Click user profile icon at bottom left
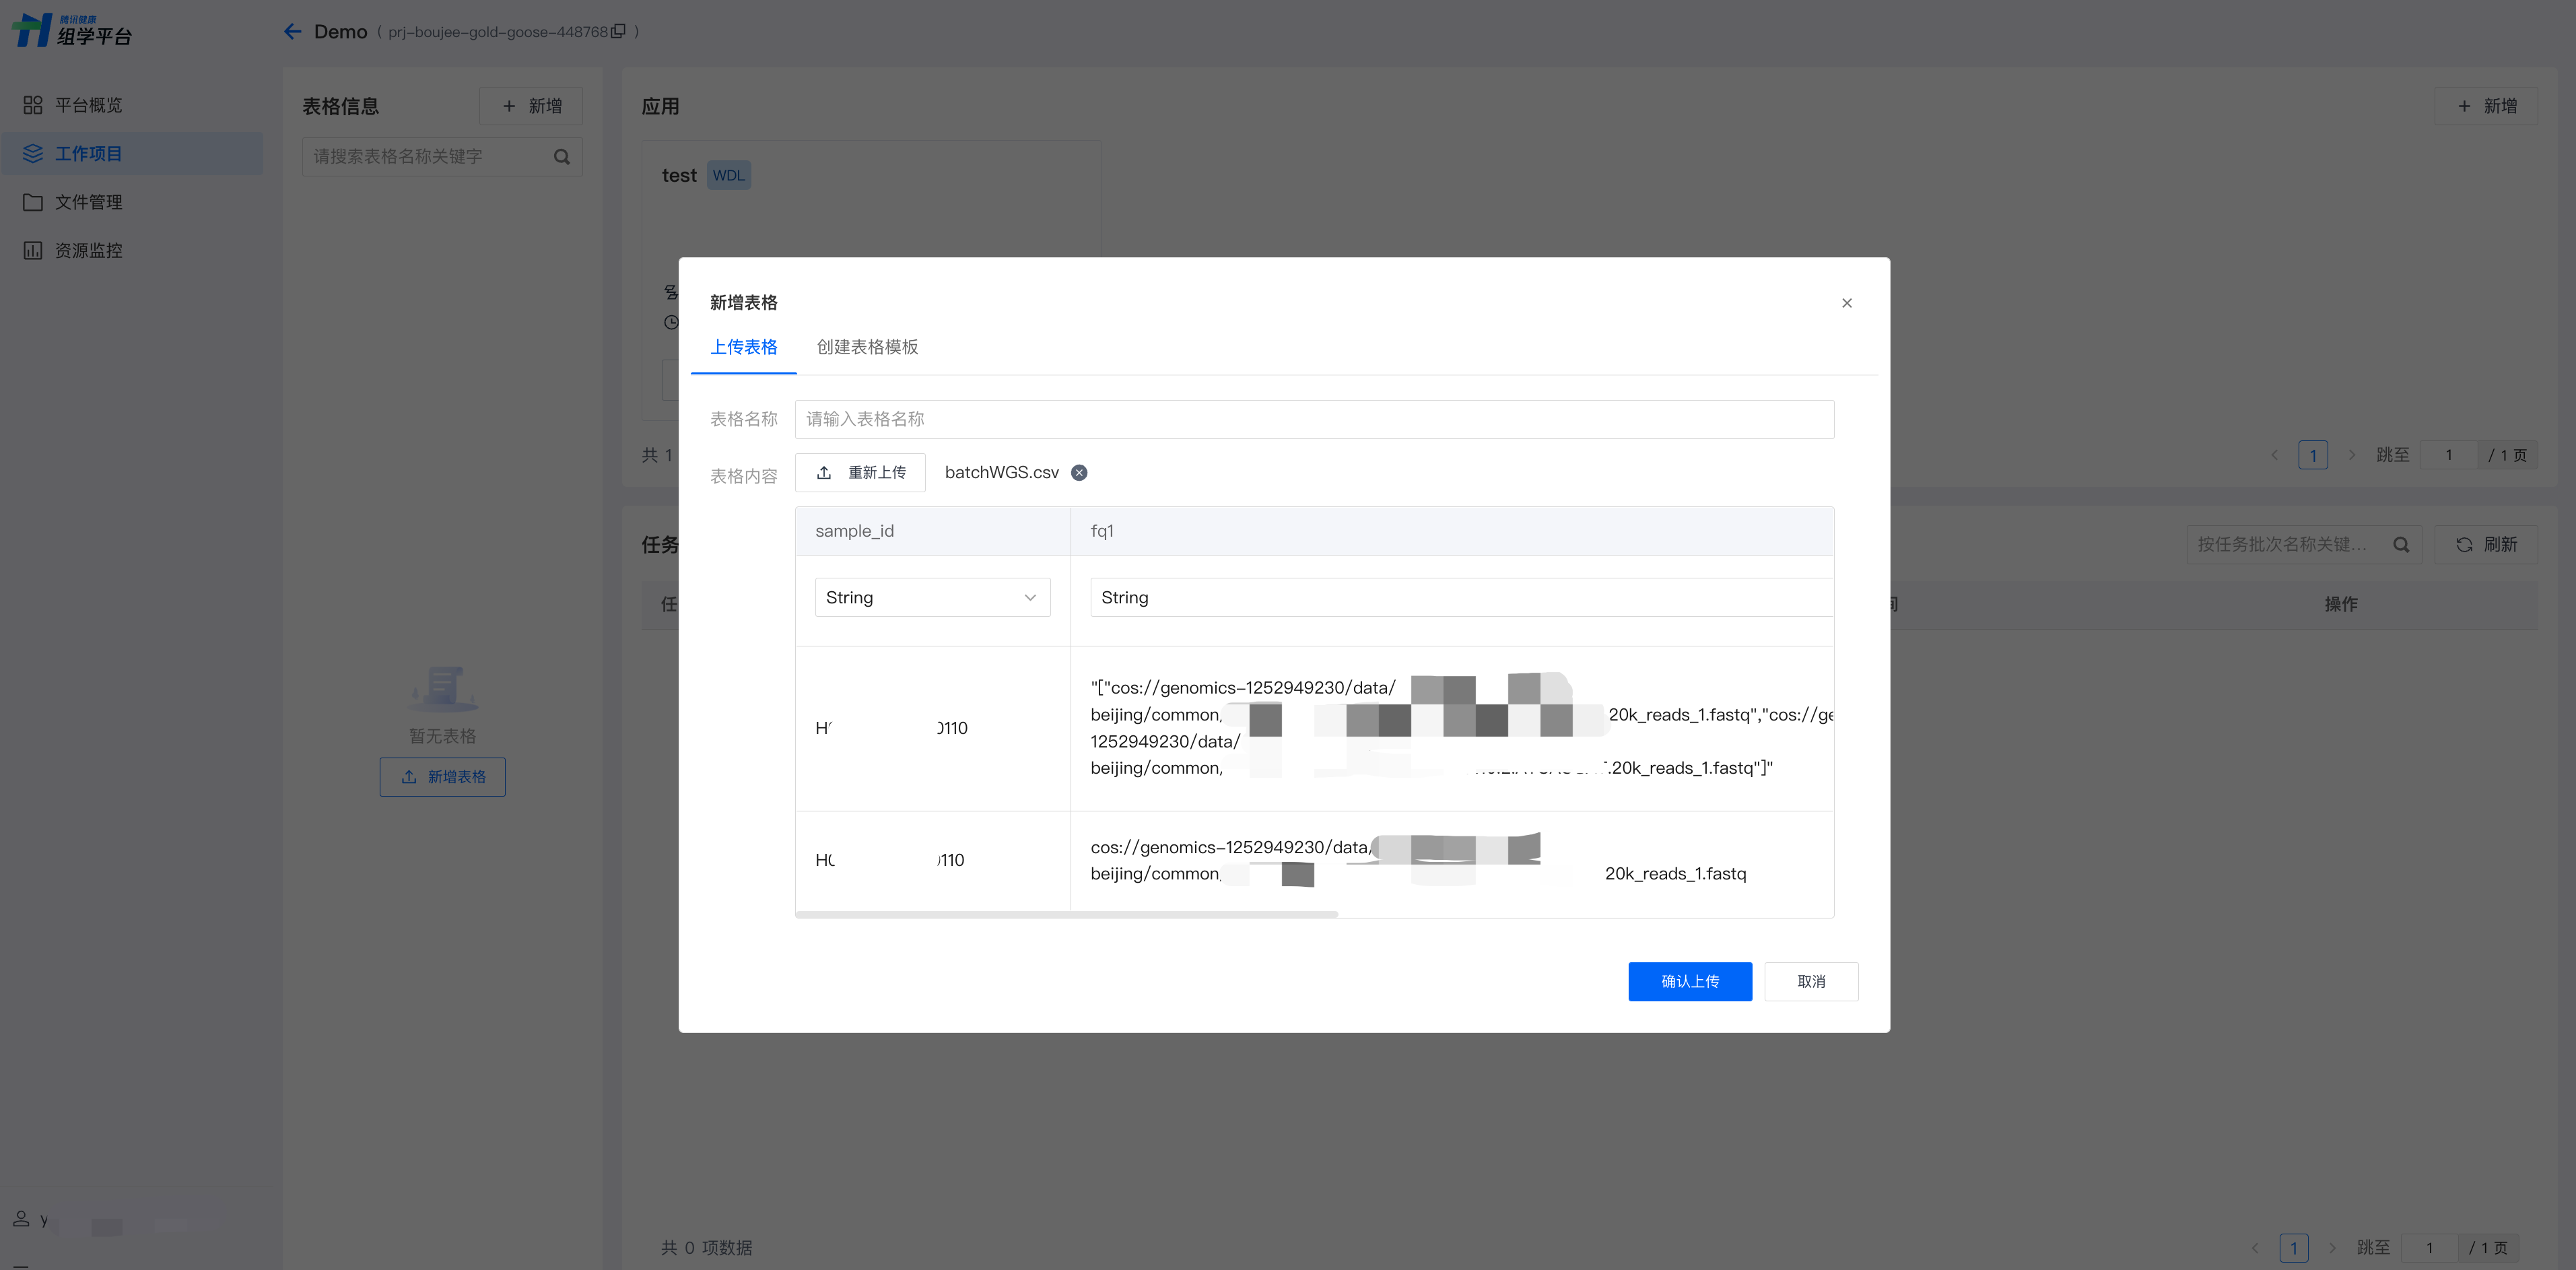Viewport: 2576px width, 1270px height. 21,1218
